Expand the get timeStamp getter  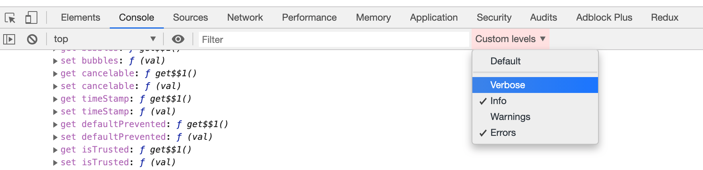[55, 99]
